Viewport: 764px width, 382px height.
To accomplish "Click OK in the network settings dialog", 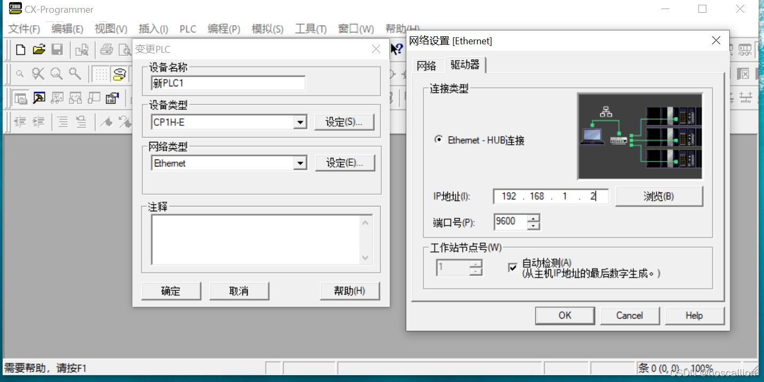I will 565,315.
